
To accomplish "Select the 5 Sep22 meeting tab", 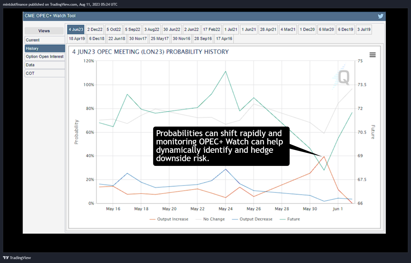I will 133,29.
